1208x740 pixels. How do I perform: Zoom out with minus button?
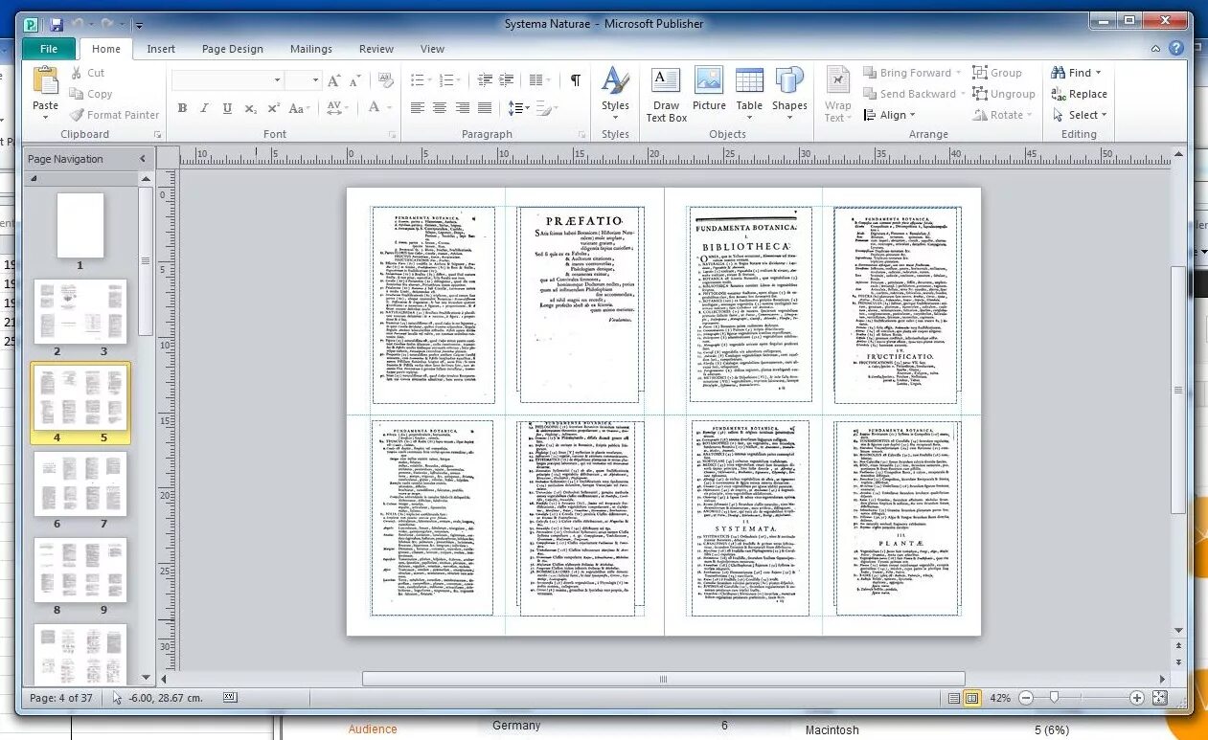click(1025, 698)
